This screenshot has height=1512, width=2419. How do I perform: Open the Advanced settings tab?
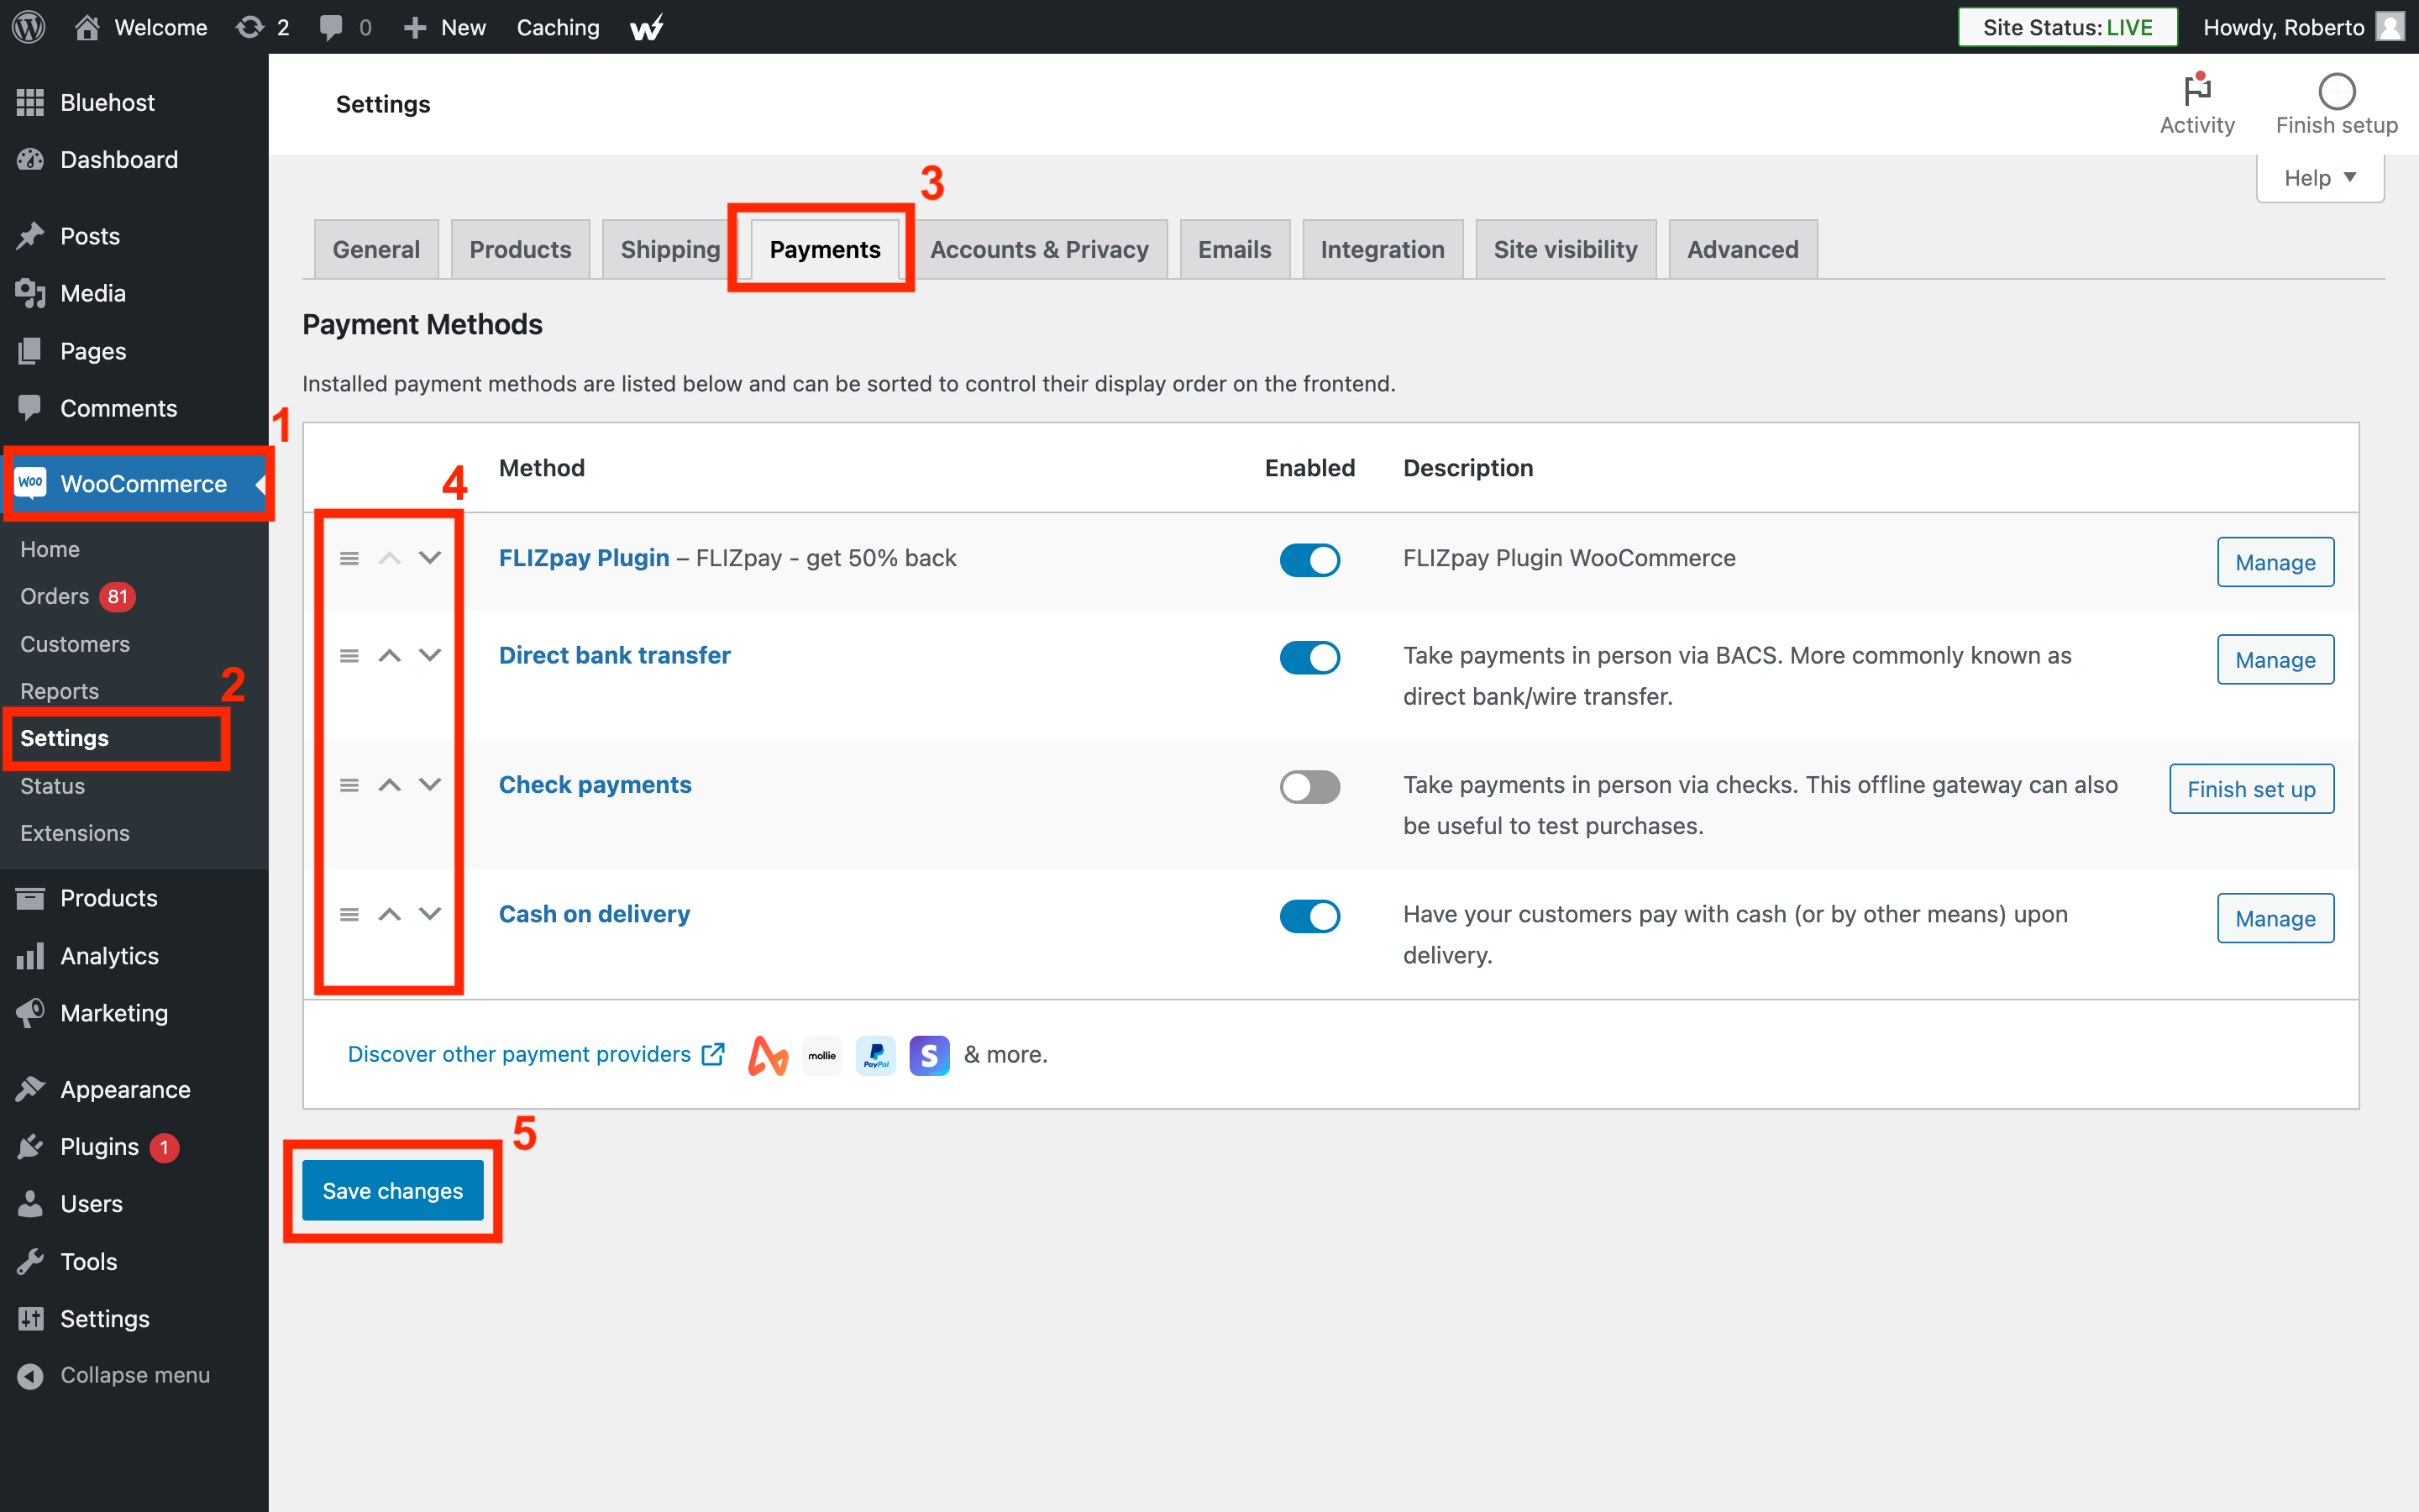click(x=1742, y=249)
